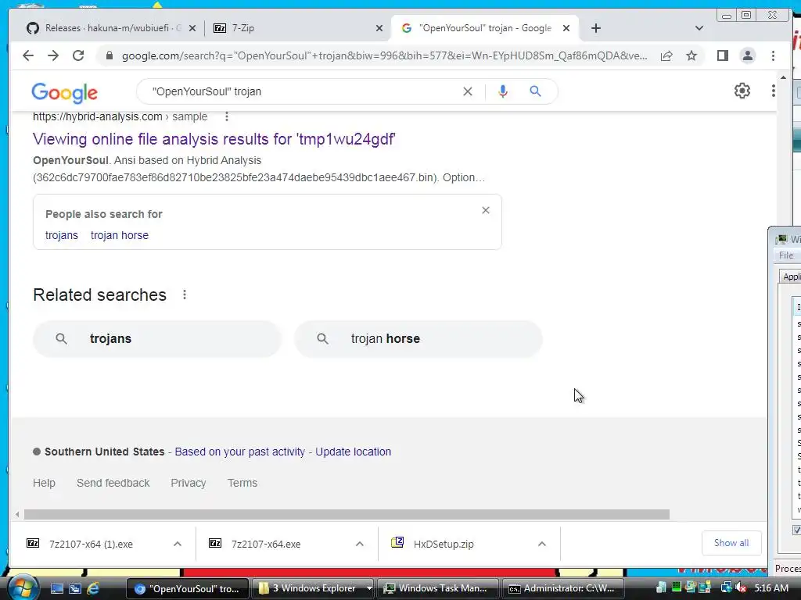Open taskbar clock showing 5:16 AM
The height and width of the screenshot is (600, 801).
tap(770, 588)
